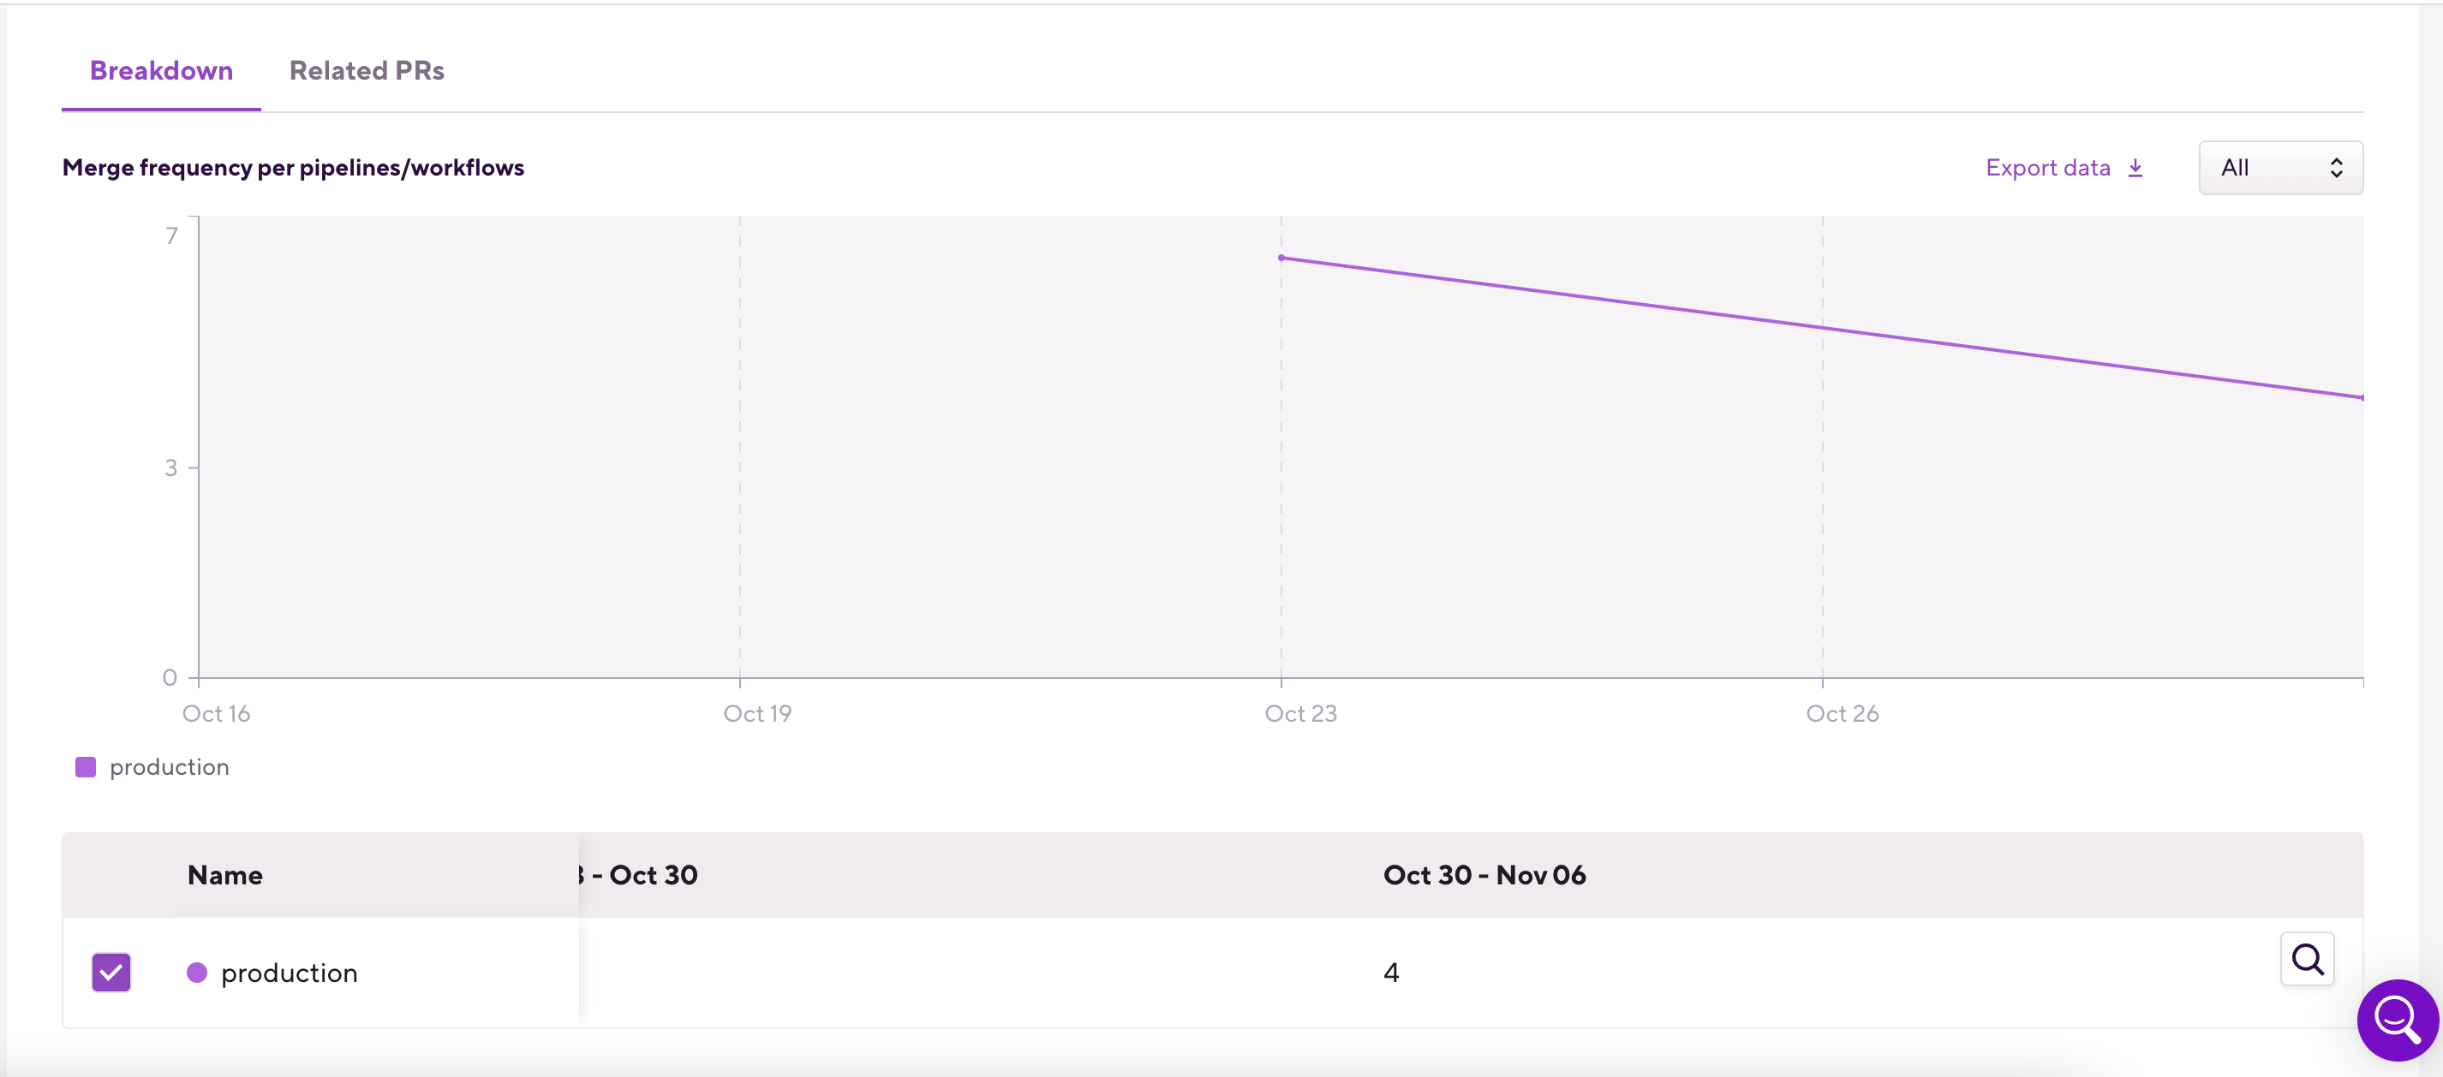The height and width of the screenshot is (1077, 2443).
Task: Click the Export data link
Action: (2047, 168)
